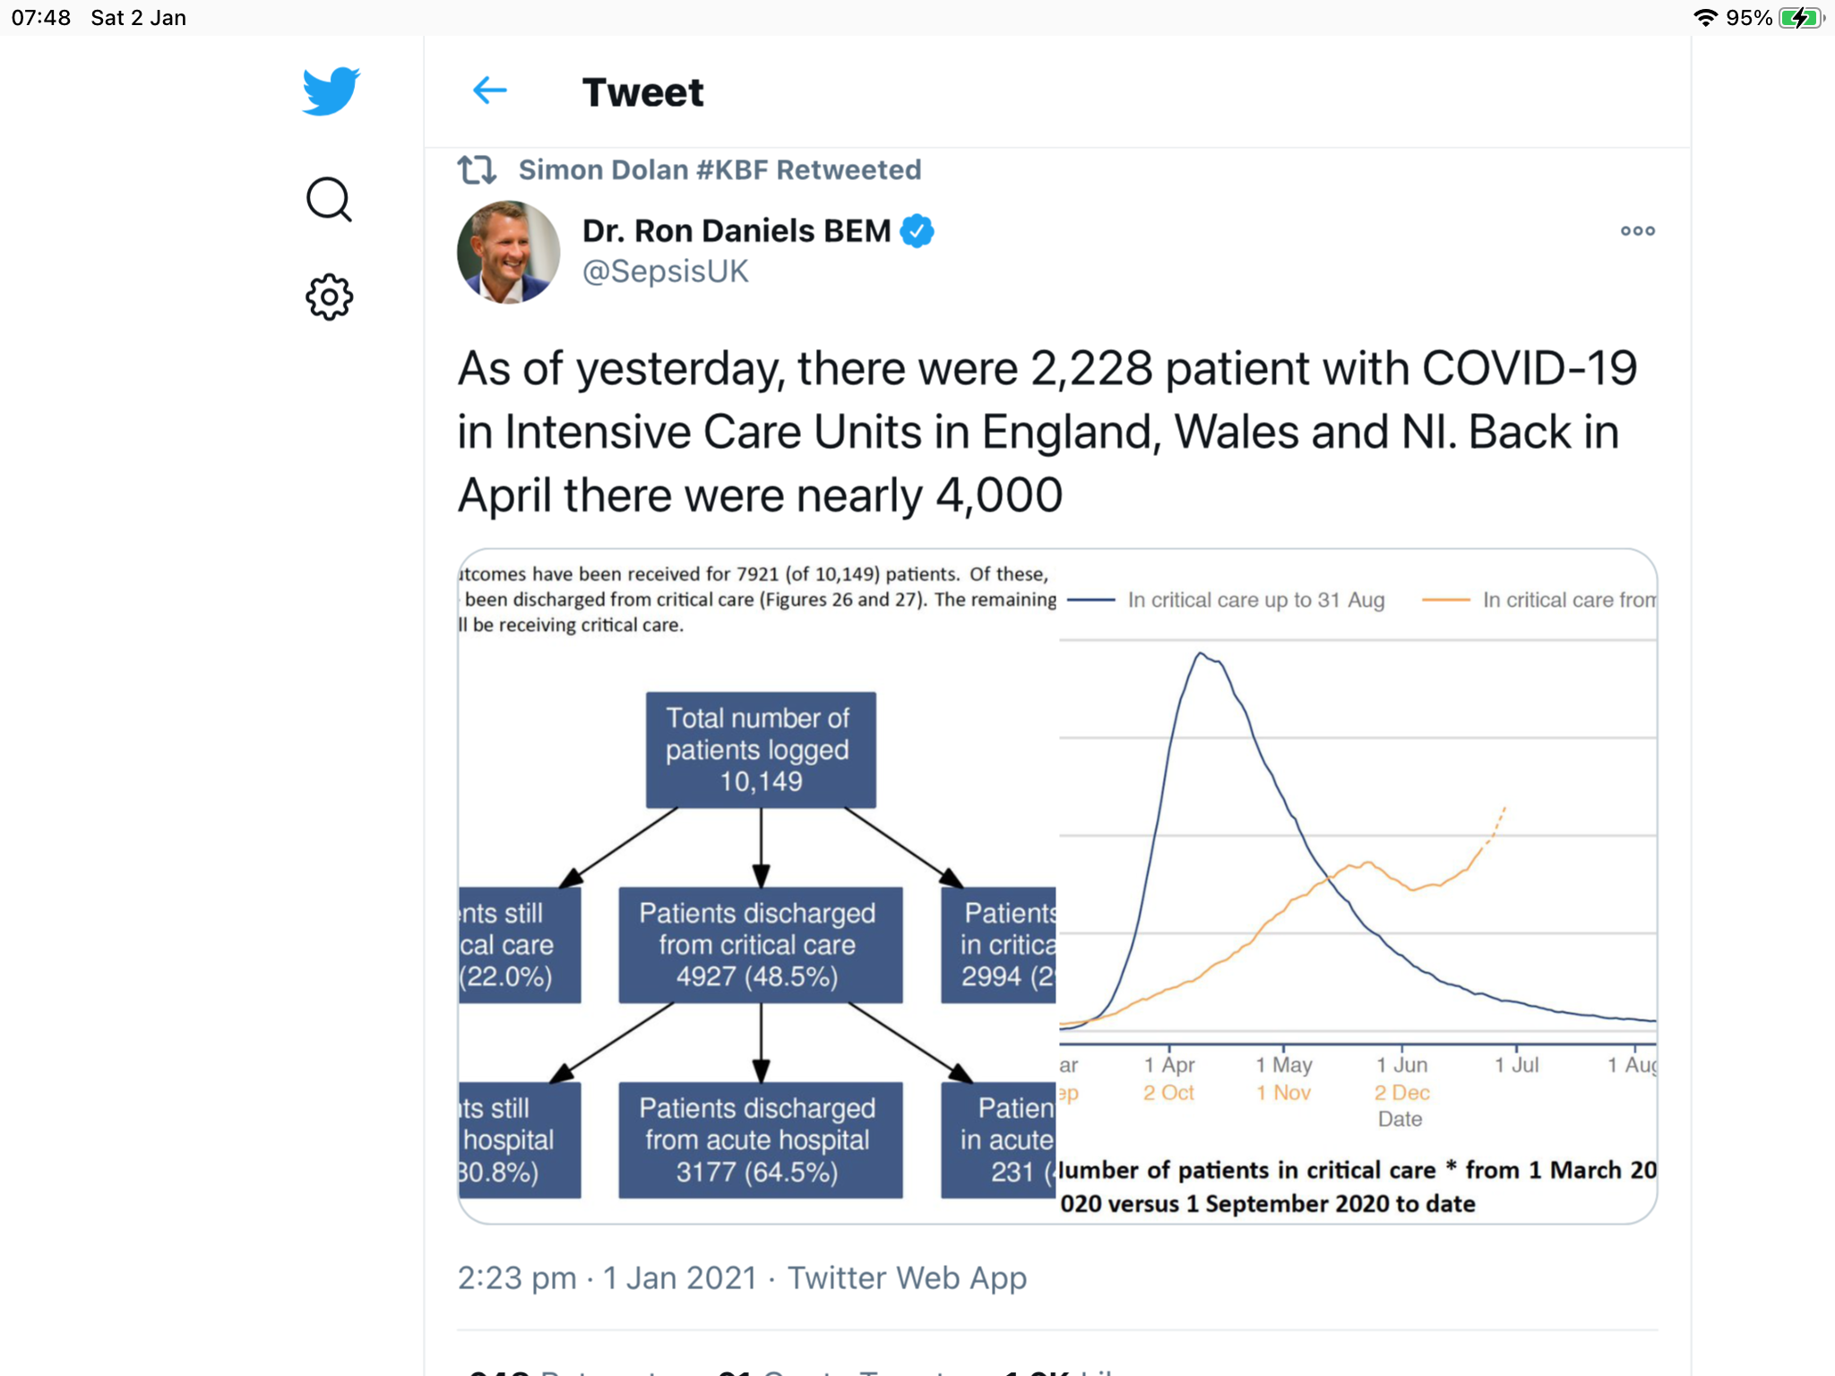Click the battery status icon
Screen dimensions: 1835x1376
pyautogui.click(x=1801, y=18)
